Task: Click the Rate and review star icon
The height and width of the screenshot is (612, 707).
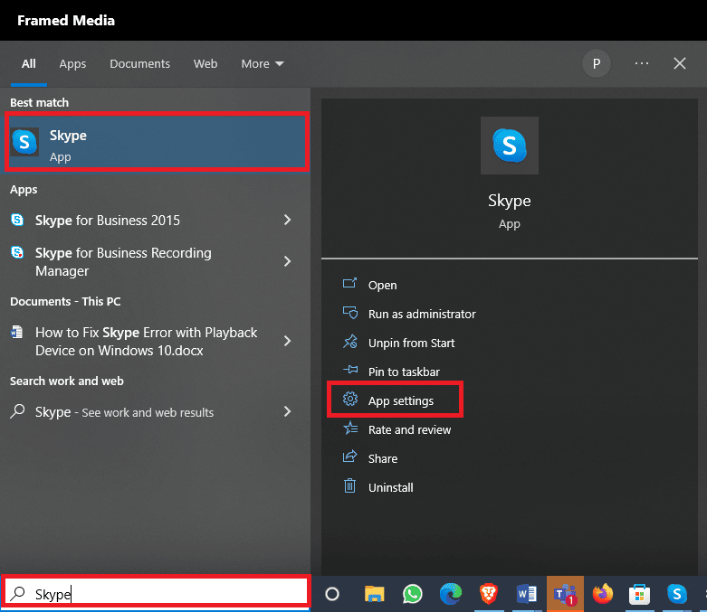Action: (350, 428)
